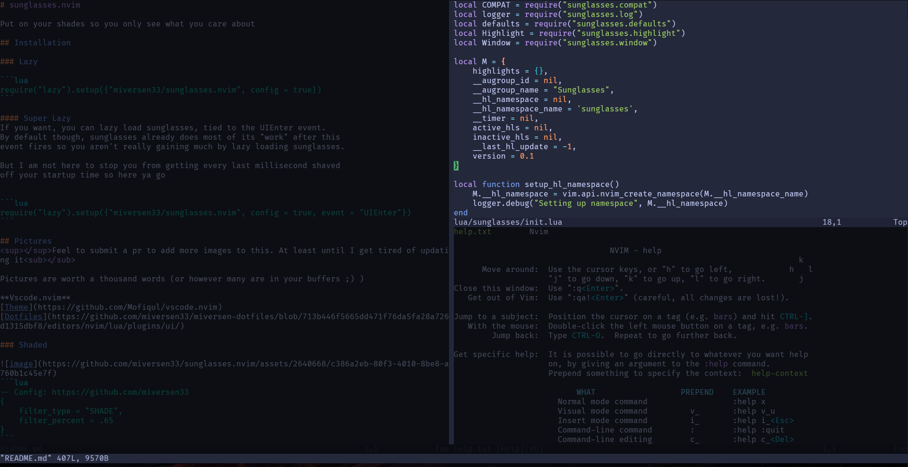Click 'Pictures are worth a thousand words' line

tap(182, 279)
